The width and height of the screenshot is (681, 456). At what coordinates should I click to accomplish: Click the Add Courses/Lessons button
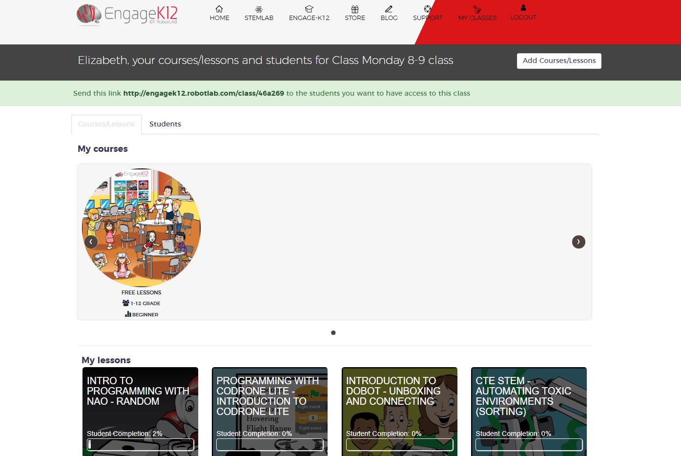[559, 61]
